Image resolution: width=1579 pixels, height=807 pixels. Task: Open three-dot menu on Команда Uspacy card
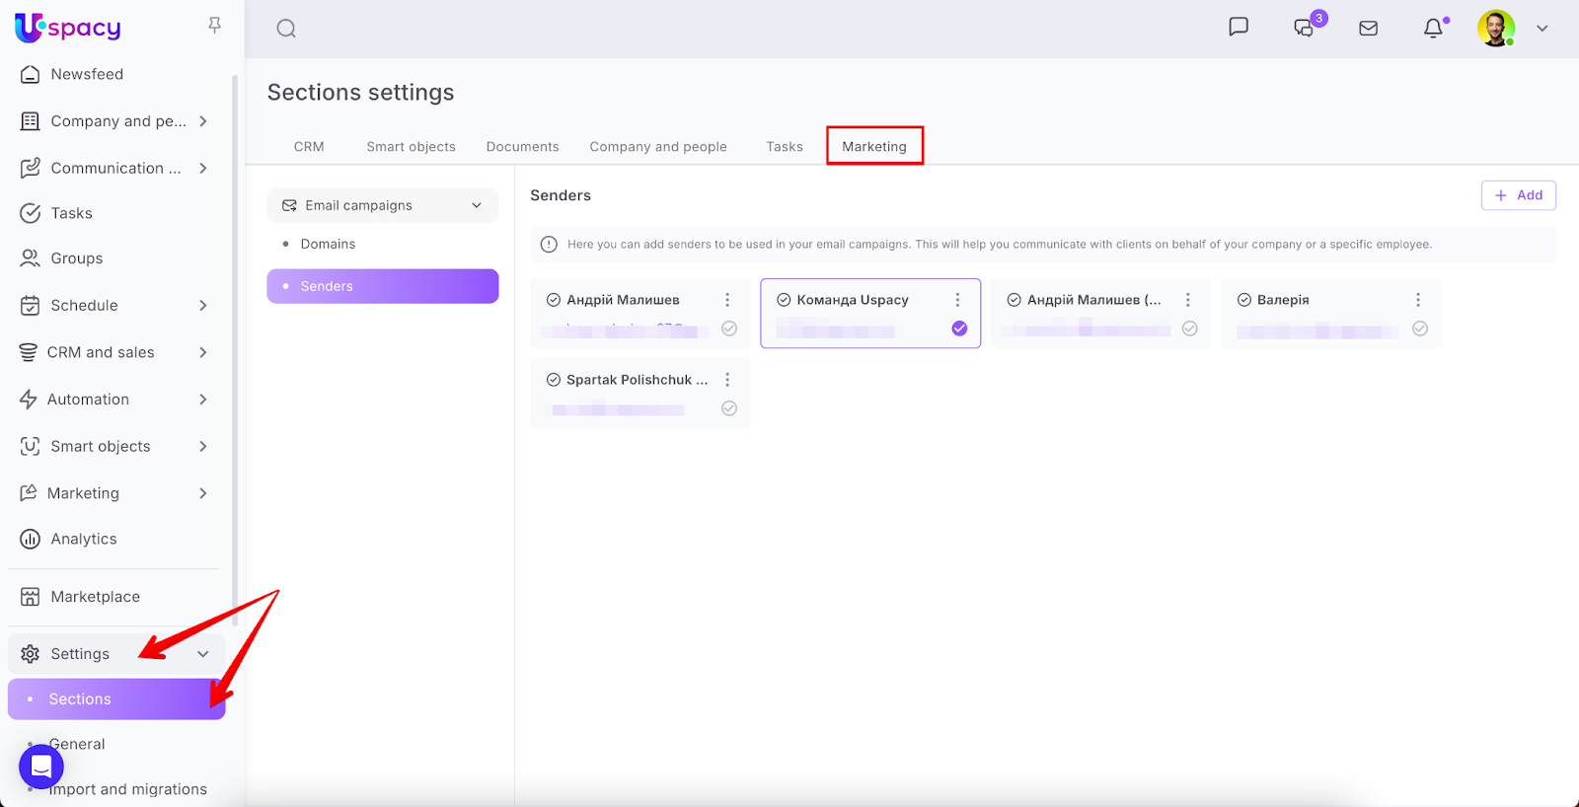click(957, 300)
